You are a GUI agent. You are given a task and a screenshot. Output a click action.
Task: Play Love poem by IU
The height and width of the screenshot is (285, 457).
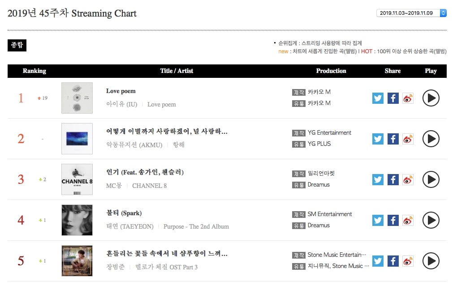click(x=431, y=98)
